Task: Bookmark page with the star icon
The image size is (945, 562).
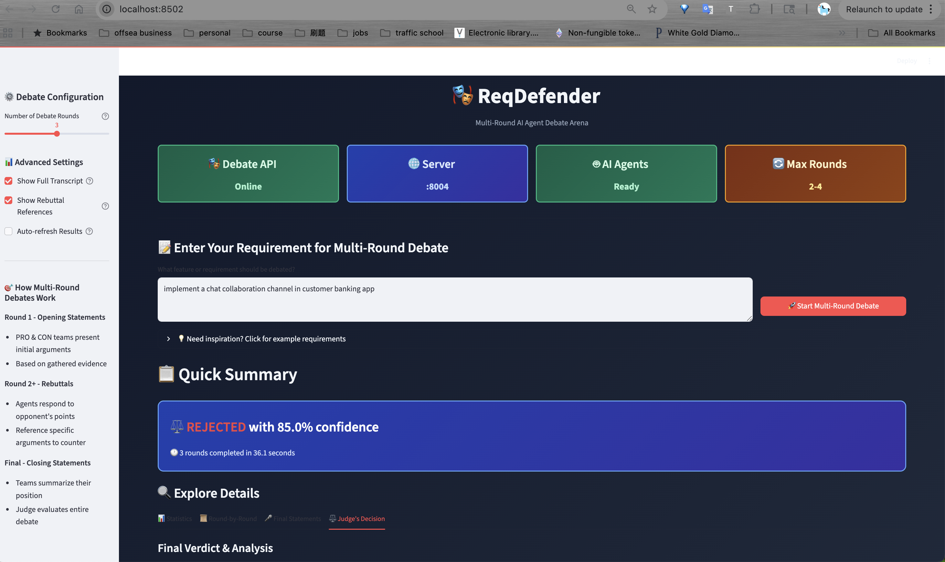Action: pyautogui.click(x=652, y=9)
